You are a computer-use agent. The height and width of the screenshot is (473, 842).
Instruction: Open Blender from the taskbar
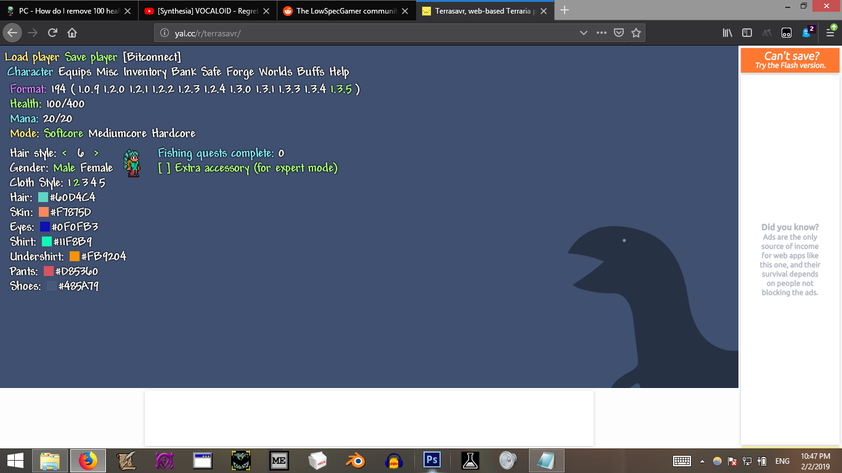[x=355, y=460]
